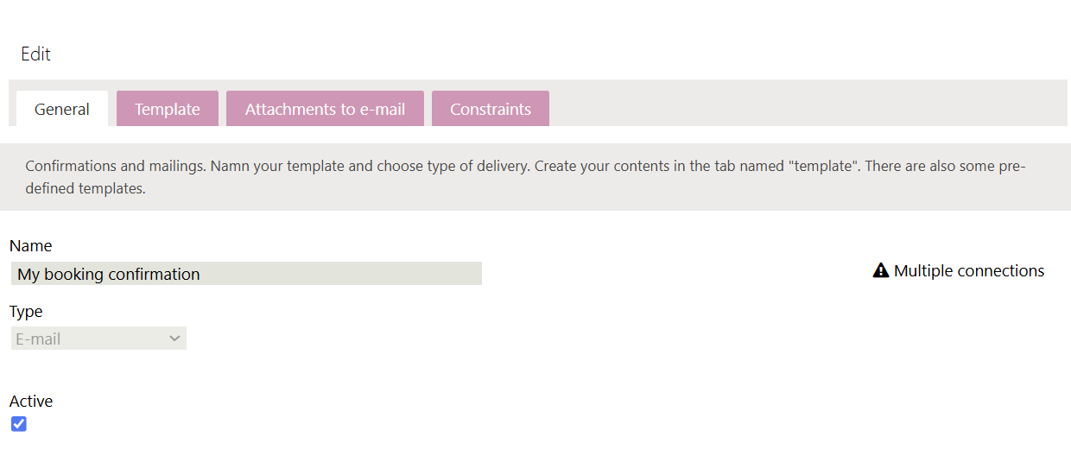Image resolution: width=1071 pixels, height=475 pixels.
Task: Open the Template tab
Action: (x=168, y=110)
